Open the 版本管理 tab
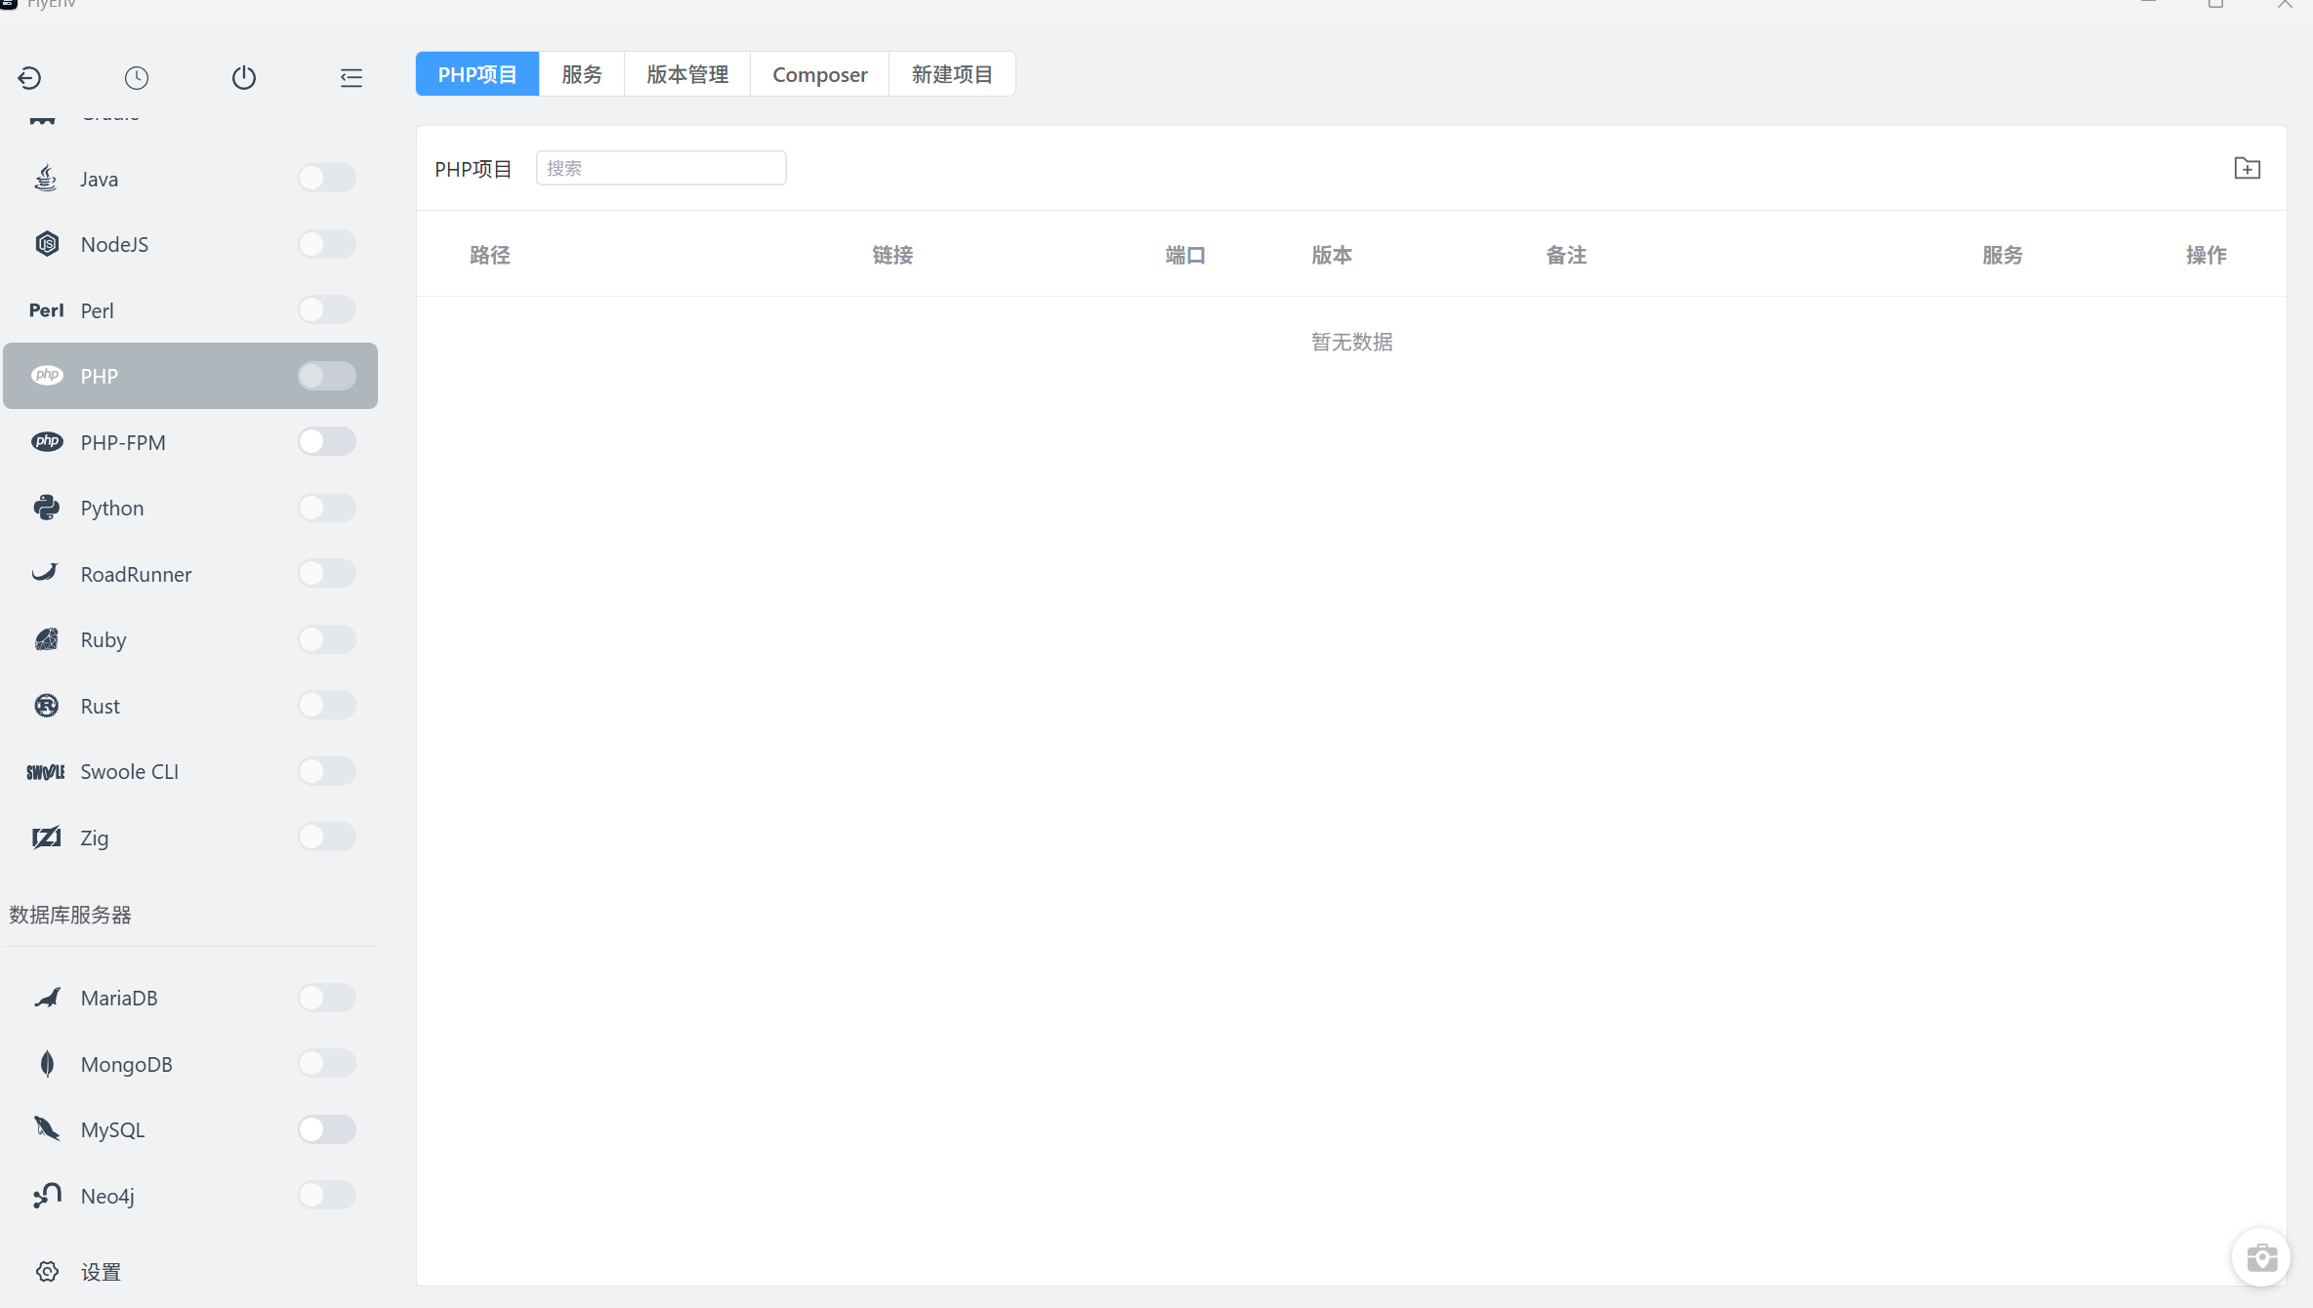 coord(687,74)
